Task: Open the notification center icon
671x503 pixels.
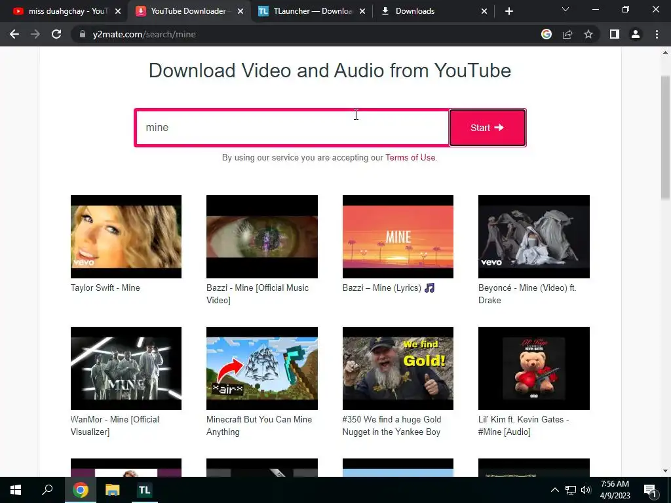Action: point(651,491)
